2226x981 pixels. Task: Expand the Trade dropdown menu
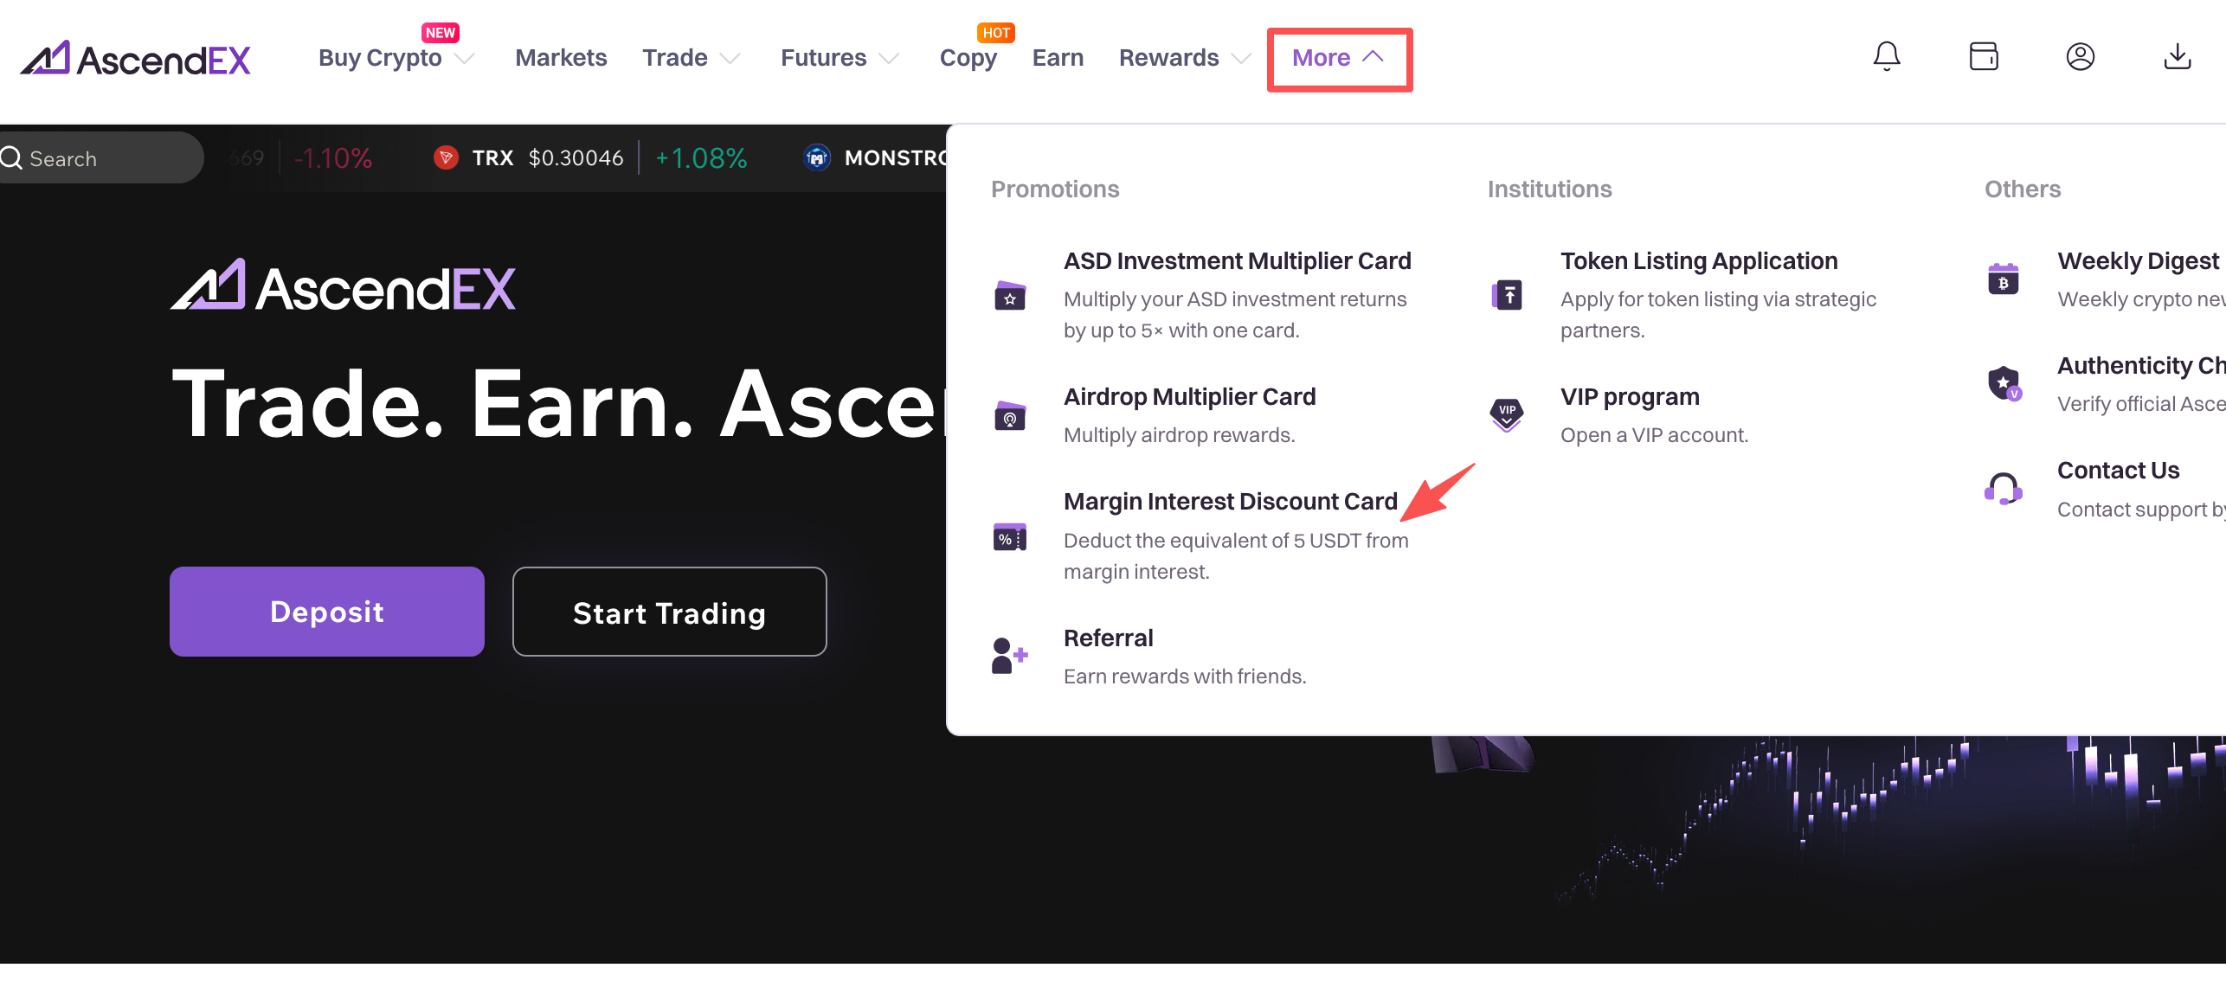pyautogui.click(x=692, y=58)
